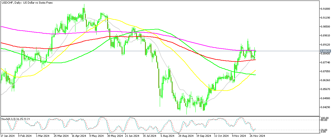Click the 0.91880 price axis label

tap(326, 9)
